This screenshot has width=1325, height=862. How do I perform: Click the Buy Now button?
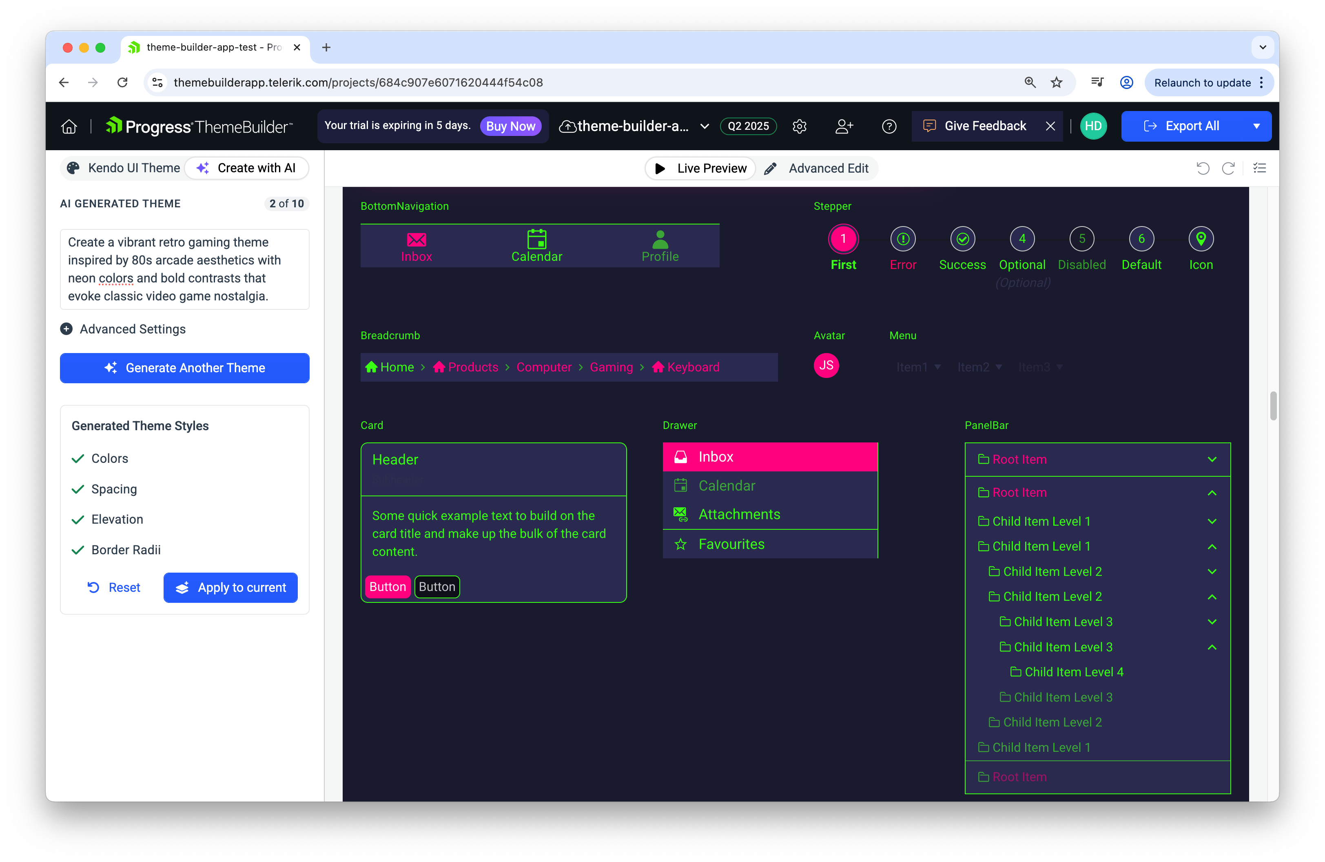[510, 127]
